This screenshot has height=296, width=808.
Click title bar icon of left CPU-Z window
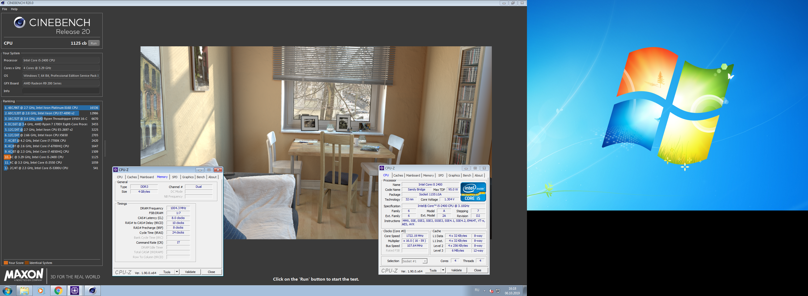(x=116, y=170)
